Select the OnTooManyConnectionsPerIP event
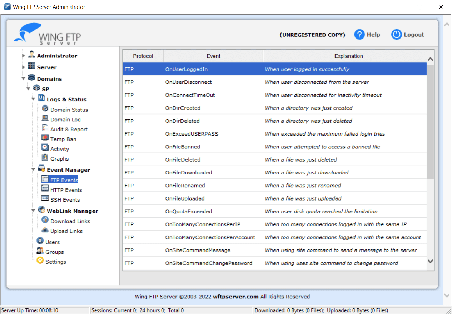Image resolution: width=452 pixels, height=314 pixels. coord(275,224)
